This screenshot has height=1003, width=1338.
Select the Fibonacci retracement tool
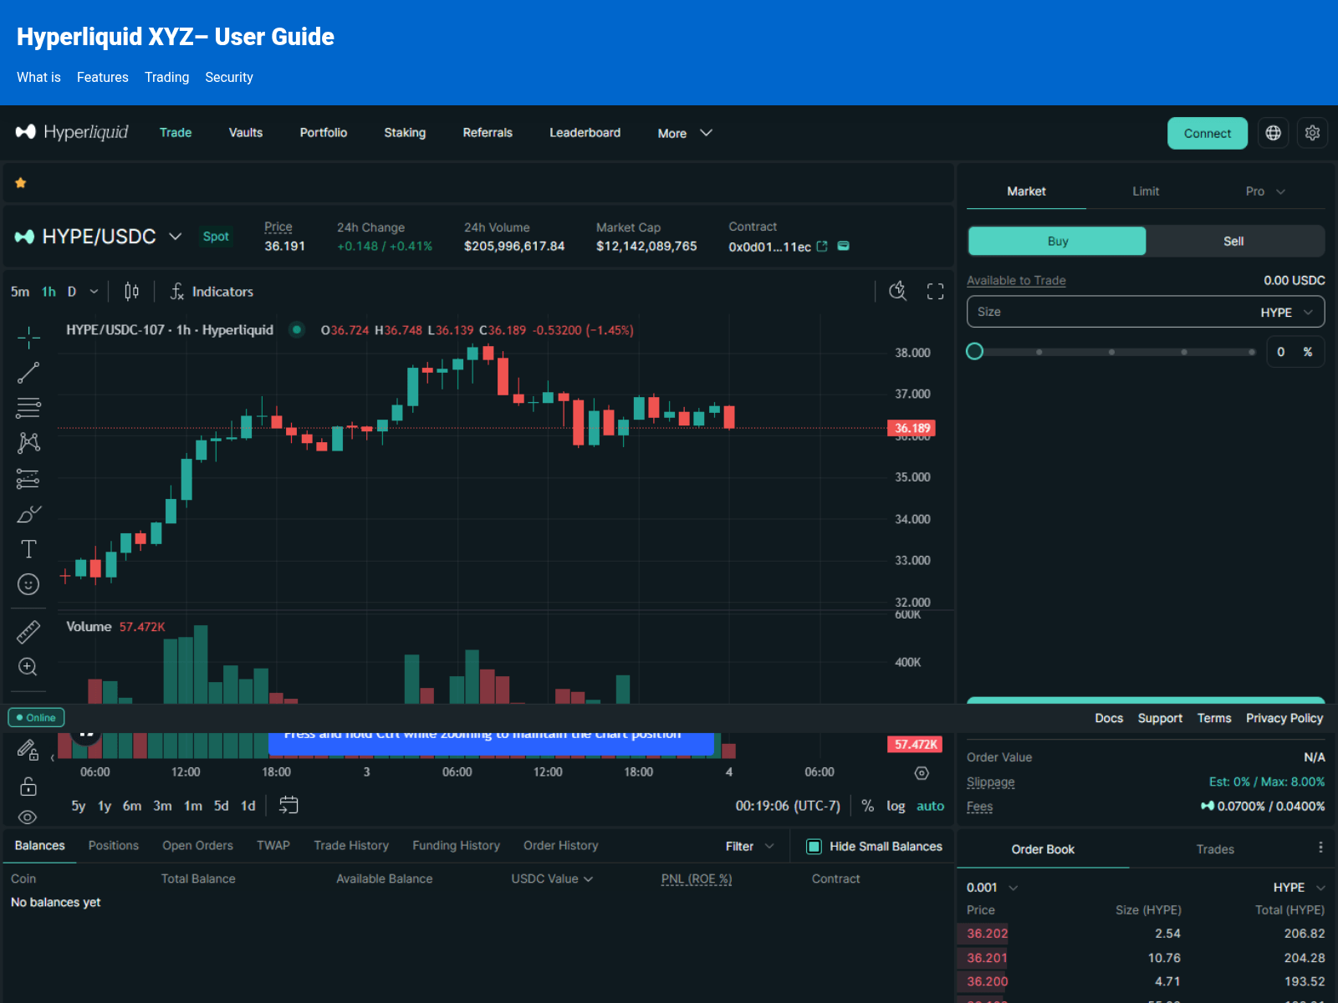(x=28, y=408)
